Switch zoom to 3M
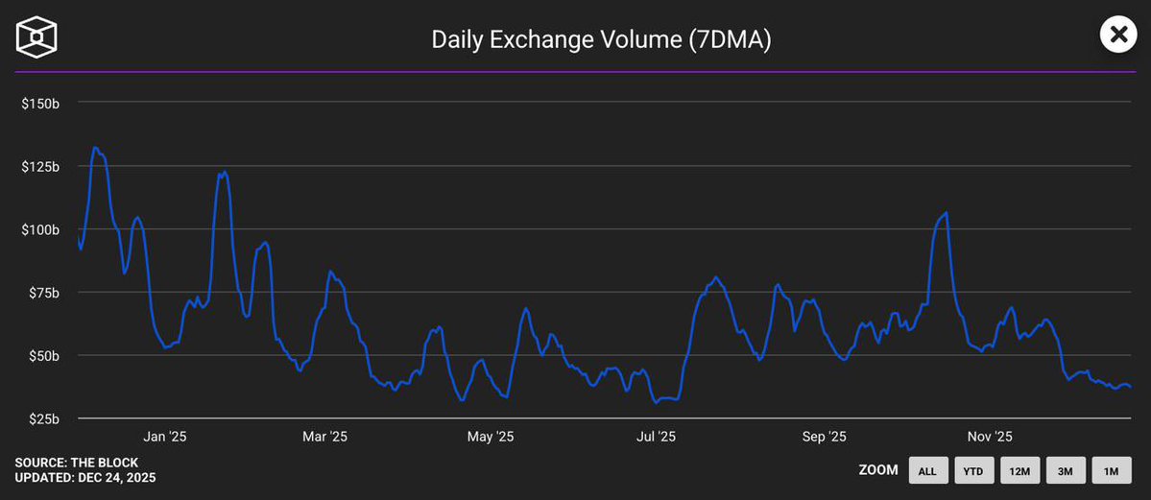Screen dimensions: 1151x500 click(1066, 470)
